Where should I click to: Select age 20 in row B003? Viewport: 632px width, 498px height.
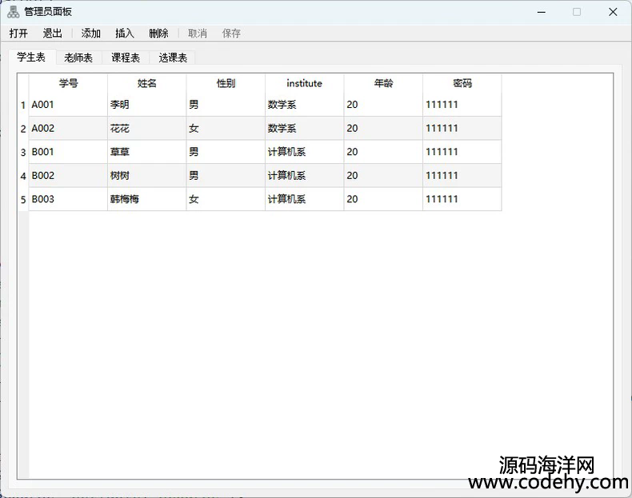click(x=383, y=199)
